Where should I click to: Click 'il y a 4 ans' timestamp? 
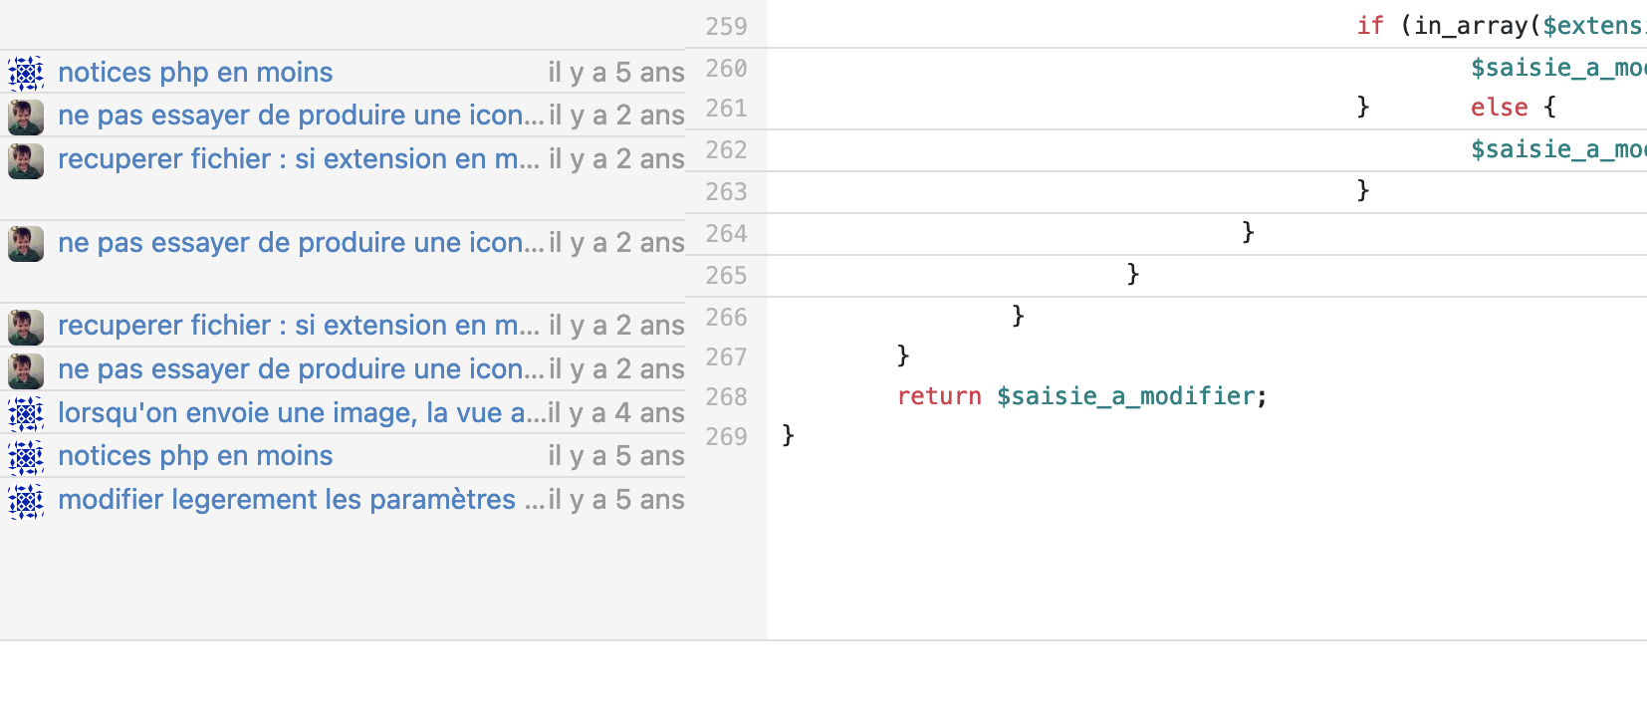[616, 413]
